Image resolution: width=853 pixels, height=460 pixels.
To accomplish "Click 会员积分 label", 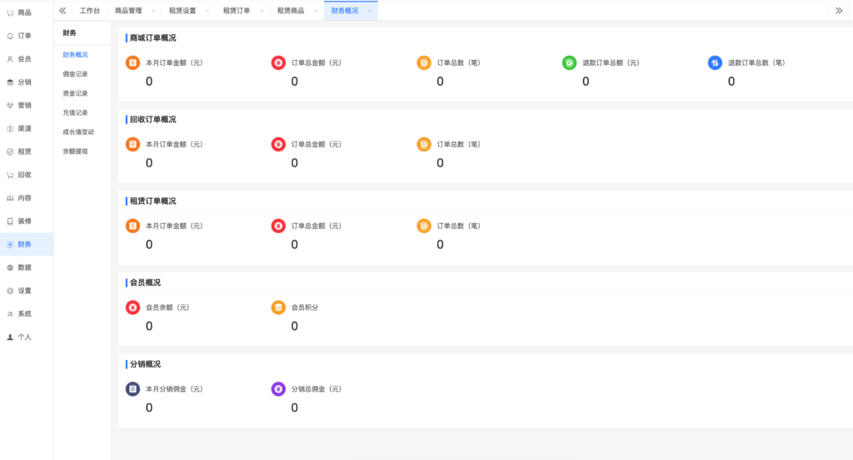I will pyautogui.click(x=305, y=308).
